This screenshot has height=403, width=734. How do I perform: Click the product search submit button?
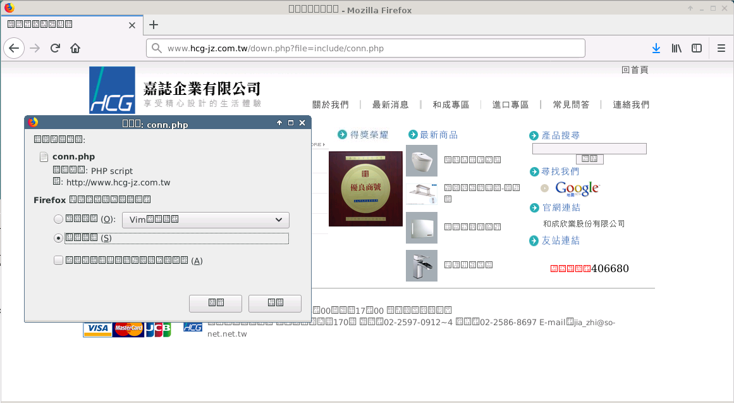point(589,159)
